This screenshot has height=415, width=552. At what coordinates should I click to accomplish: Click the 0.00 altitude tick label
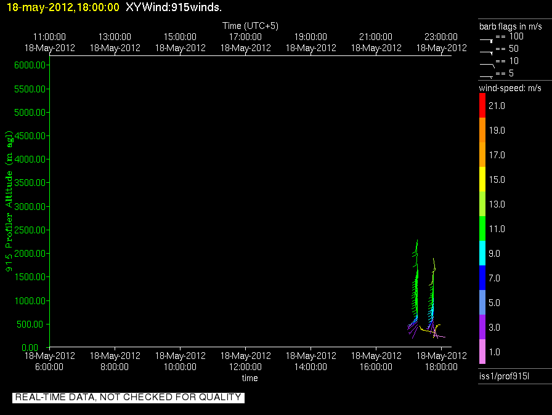pos(30,348)
